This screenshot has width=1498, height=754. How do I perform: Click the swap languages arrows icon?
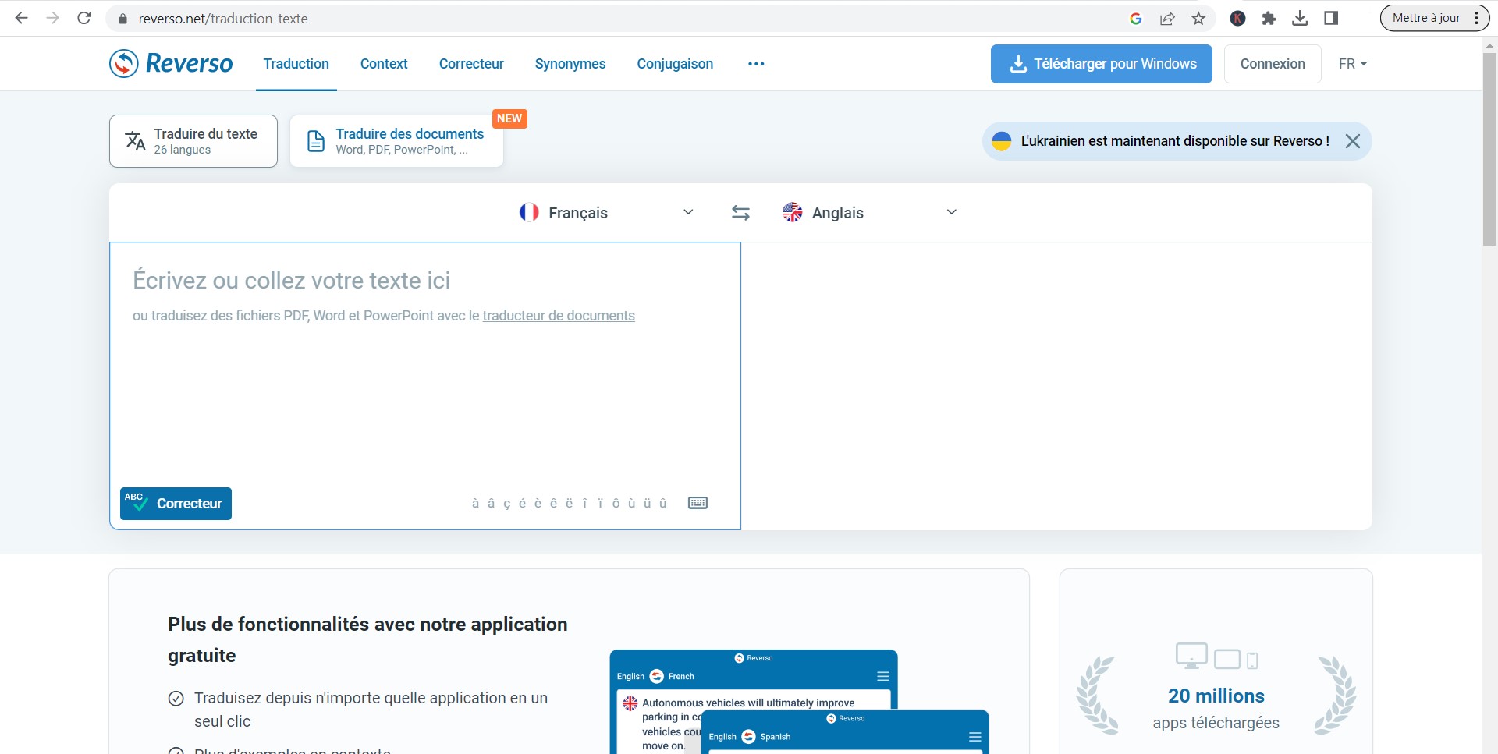tap(740, 213)
